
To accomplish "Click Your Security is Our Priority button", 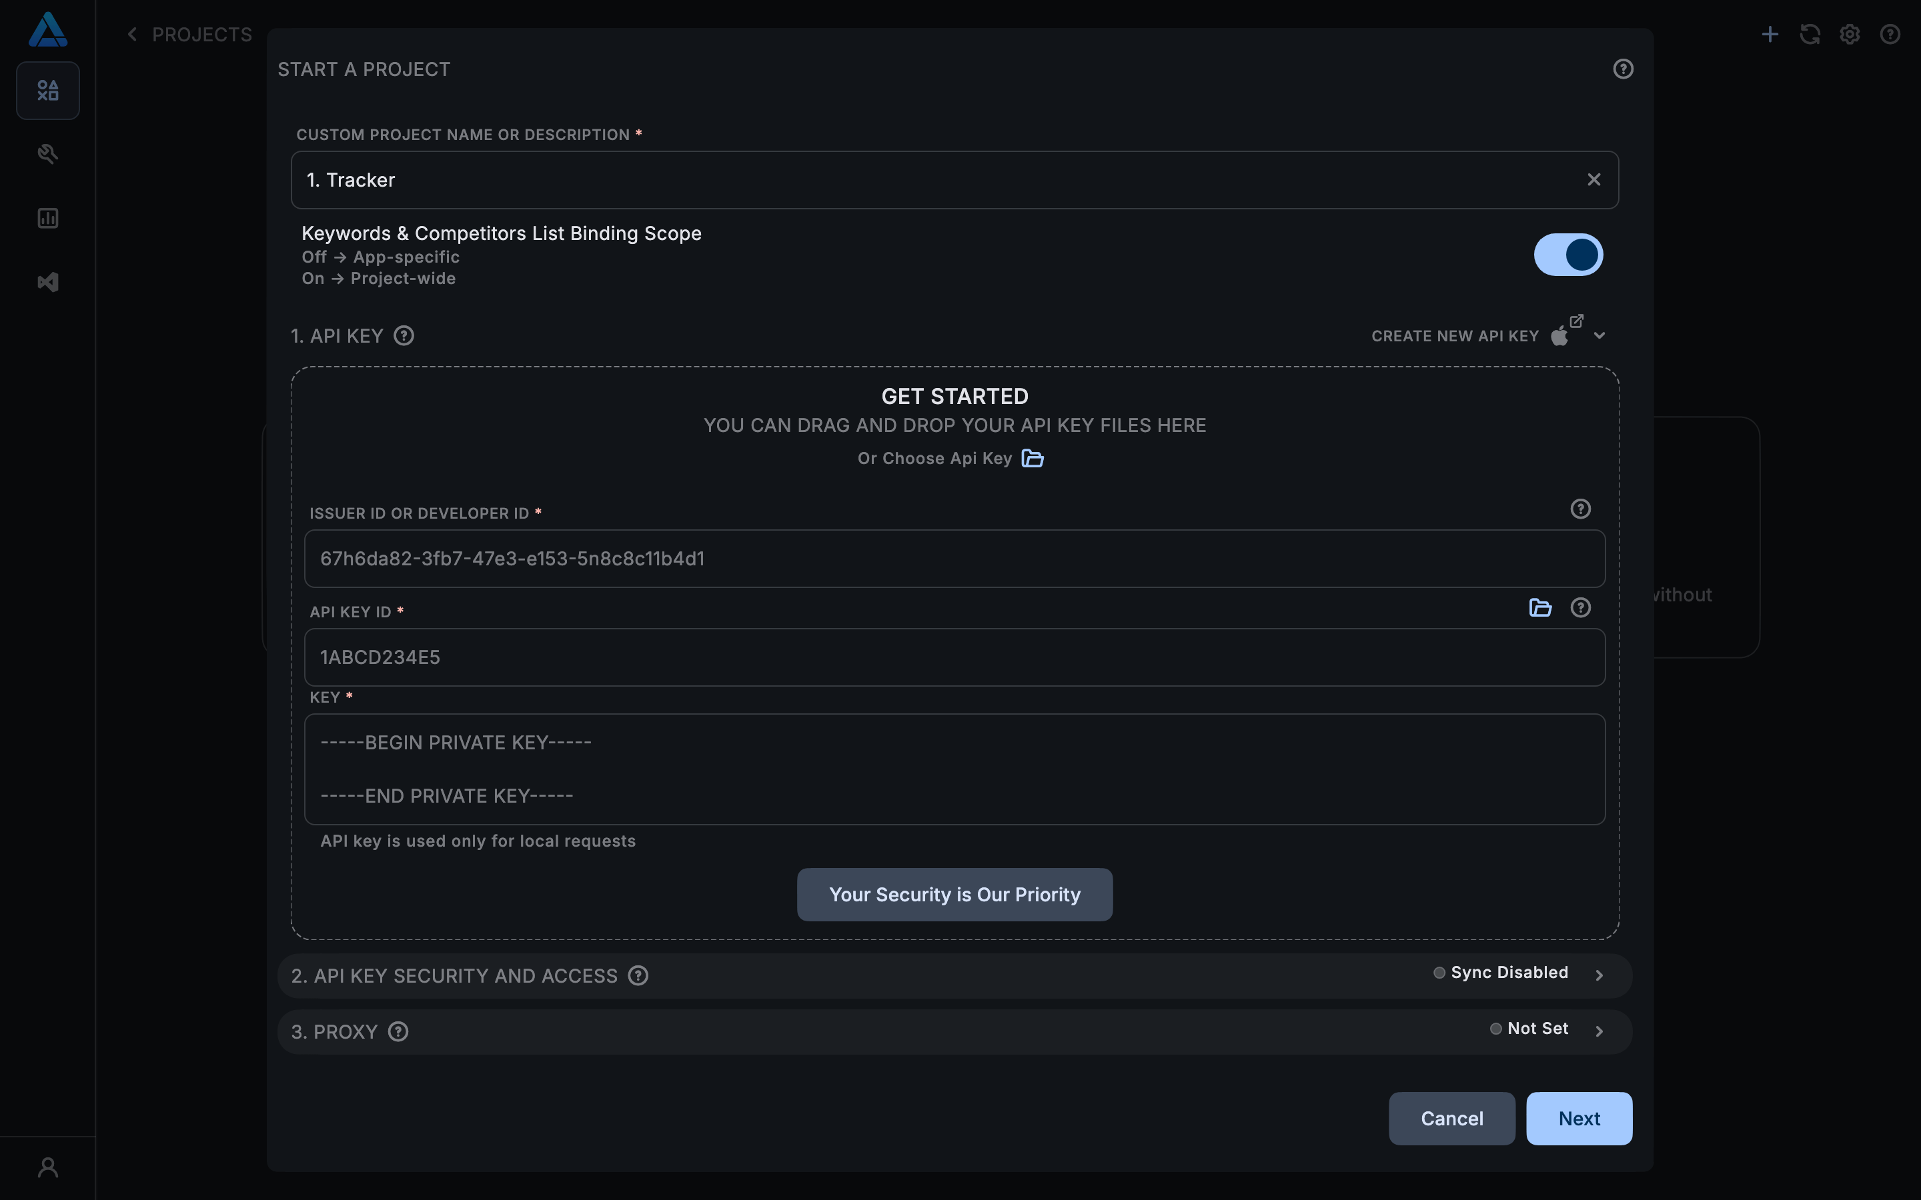I will click(x=954, y=895).
